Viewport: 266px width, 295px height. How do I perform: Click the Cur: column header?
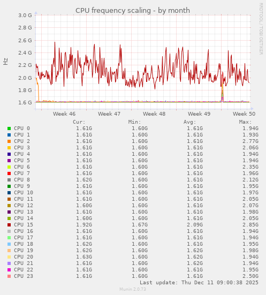[79, 122]
